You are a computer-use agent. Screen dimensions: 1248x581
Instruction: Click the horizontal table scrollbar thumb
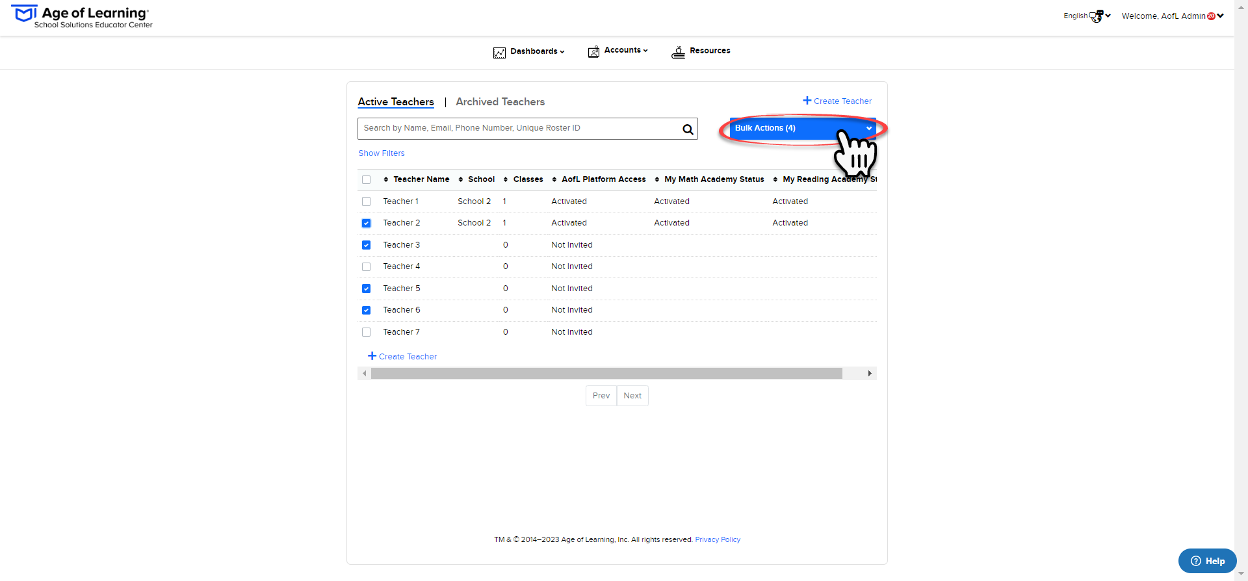pos(606,374)
